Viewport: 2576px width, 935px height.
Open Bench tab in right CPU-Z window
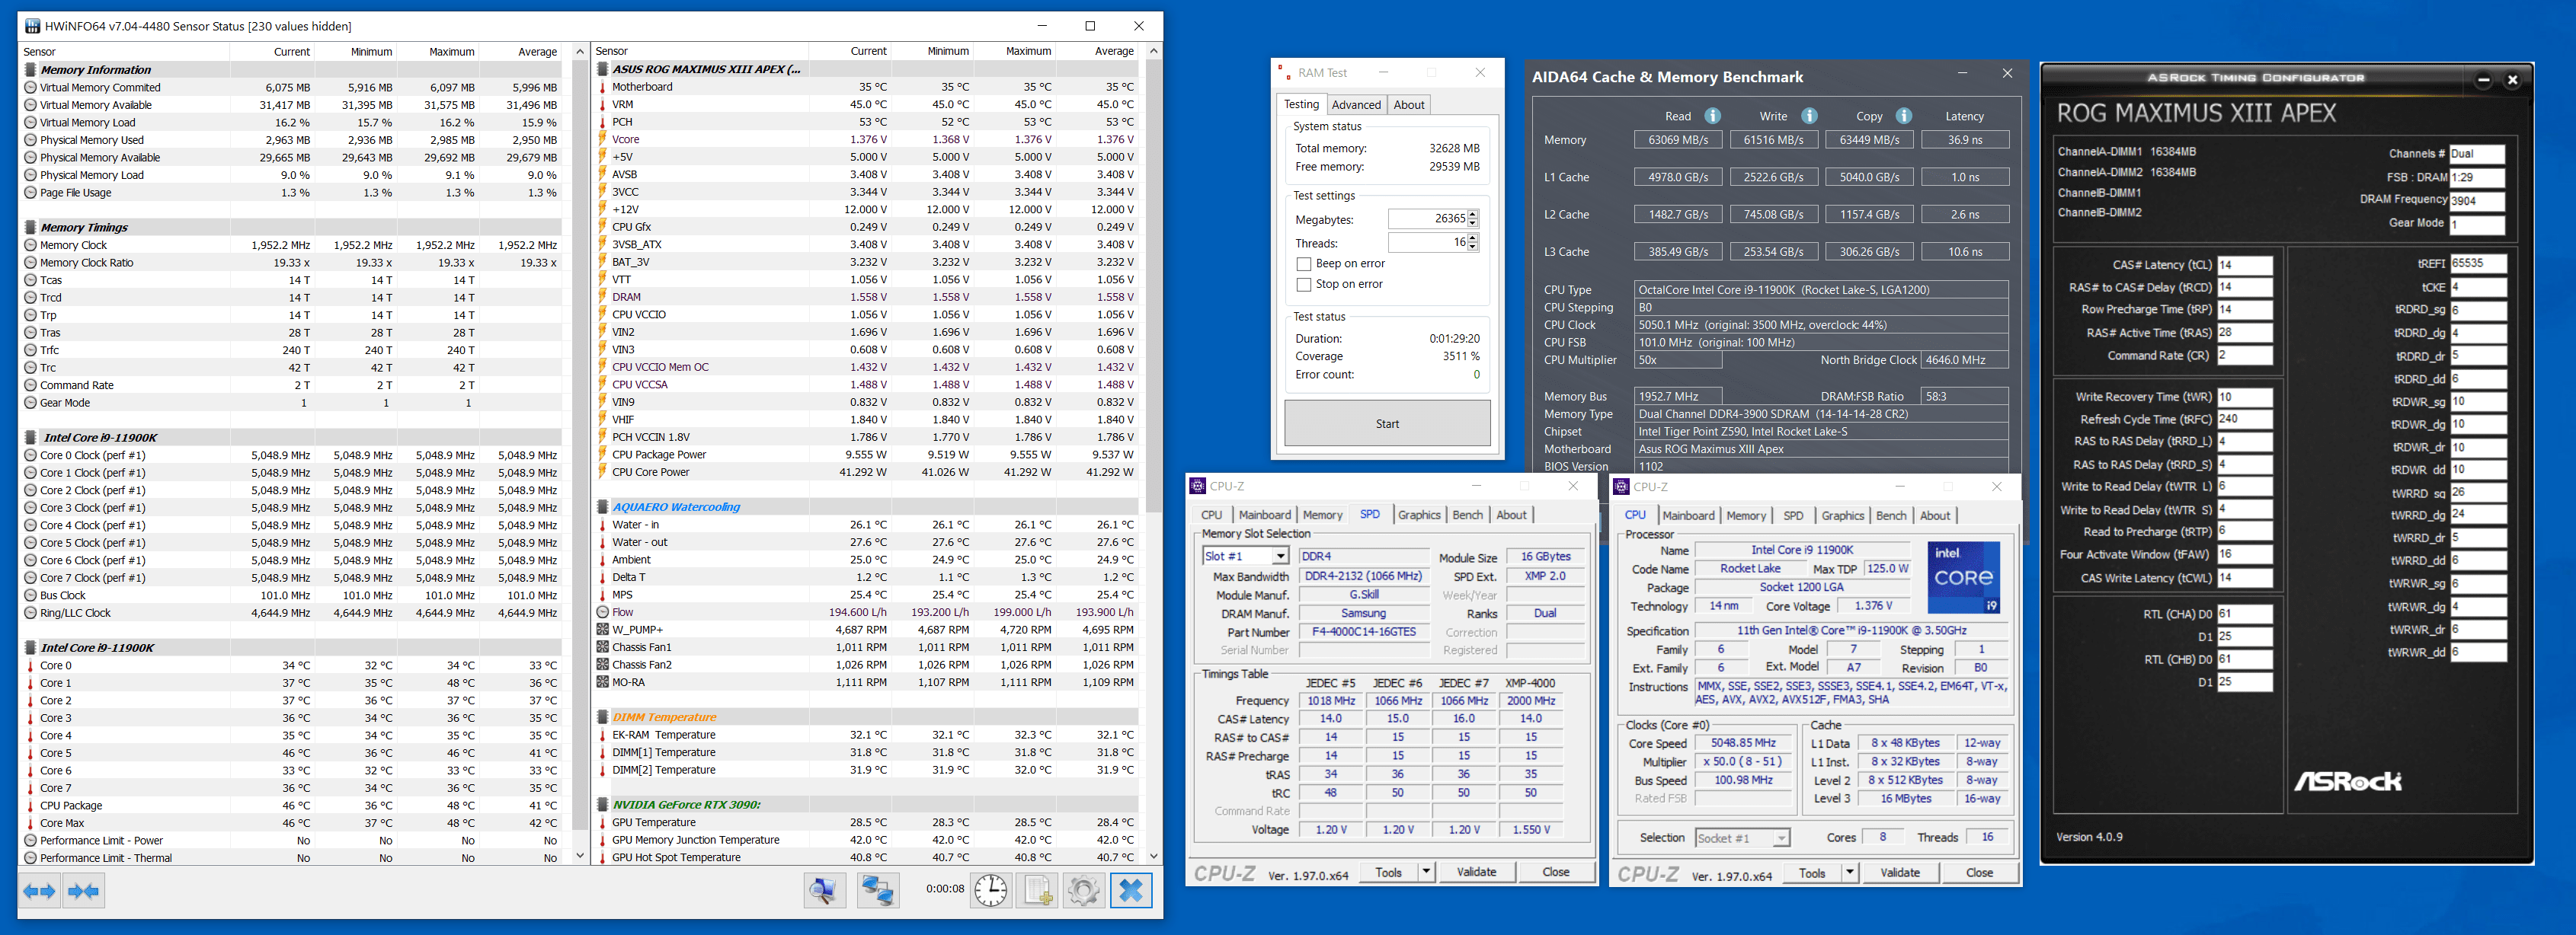[1891, 515]
